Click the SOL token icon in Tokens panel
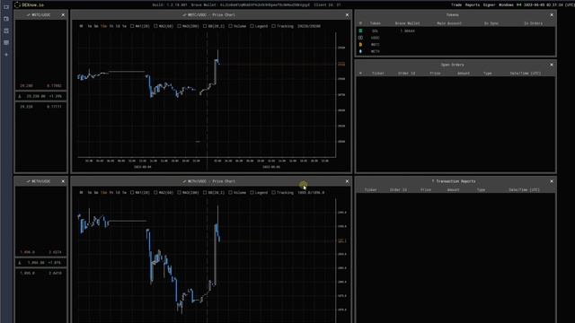This screenshot has width=575, height=323. click(x=360, y=31)
